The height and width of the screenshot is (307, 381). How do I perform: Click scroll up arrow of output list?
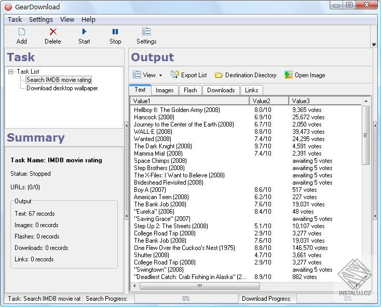tap(366, 101)
